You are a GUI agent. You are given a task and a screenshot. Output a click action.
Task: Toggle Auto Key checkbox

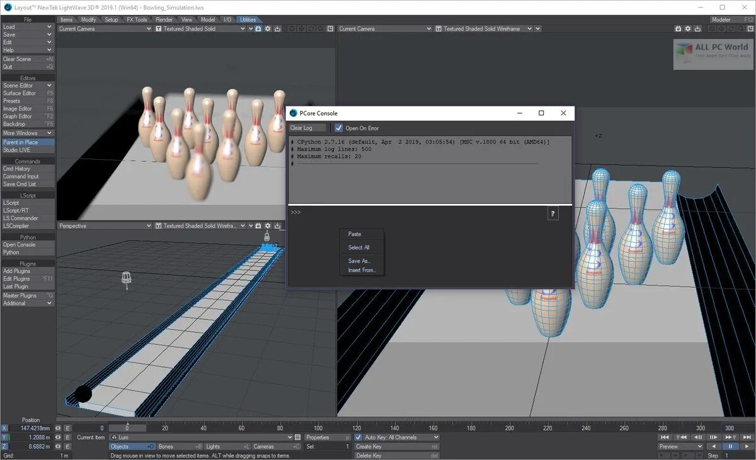(x=358, y=437)
